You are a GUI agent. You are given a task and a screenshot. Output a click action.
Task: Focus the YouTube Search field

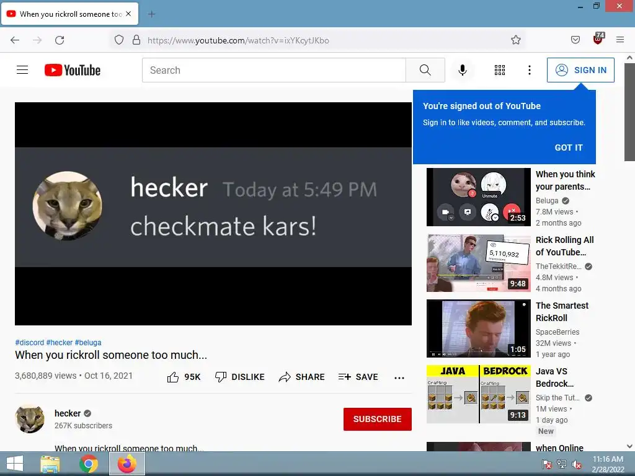coord(273,70)
